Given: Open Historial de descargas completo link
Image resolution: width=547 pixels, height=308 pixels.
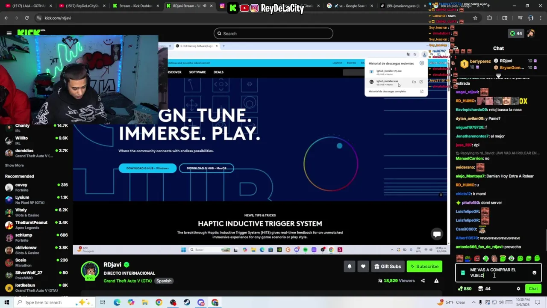Looking at the screenshot, I should 387,92.
